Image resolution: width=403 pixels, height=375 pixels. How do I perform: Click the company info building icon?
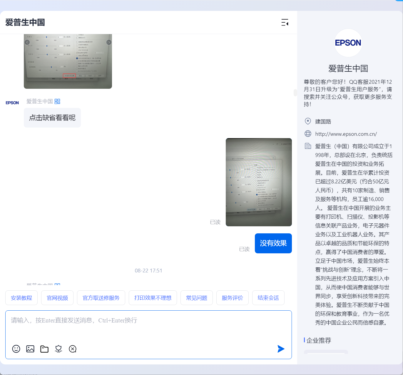tap(308, 146)
